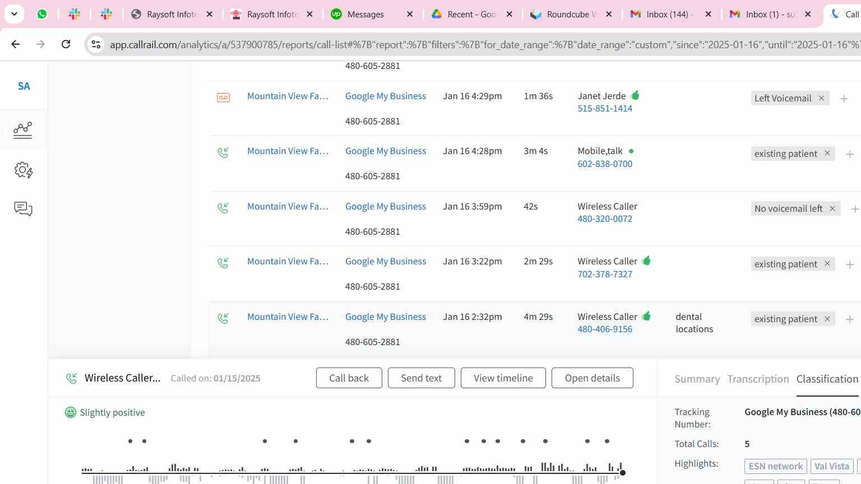Screen dimensions: 861x484
Task: Click the inbound call icon for Jan 16 3:59pm
Action: coord(223,207)
